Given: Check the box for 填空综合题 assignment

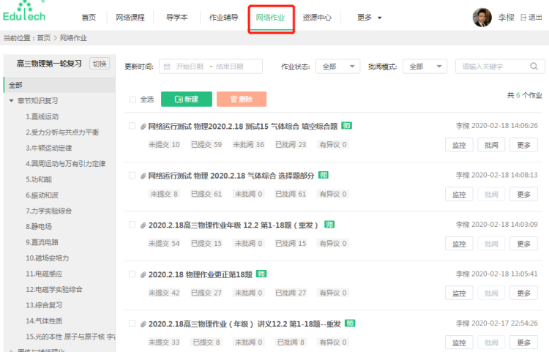Looking at the screenshot, I should [132, 126].
